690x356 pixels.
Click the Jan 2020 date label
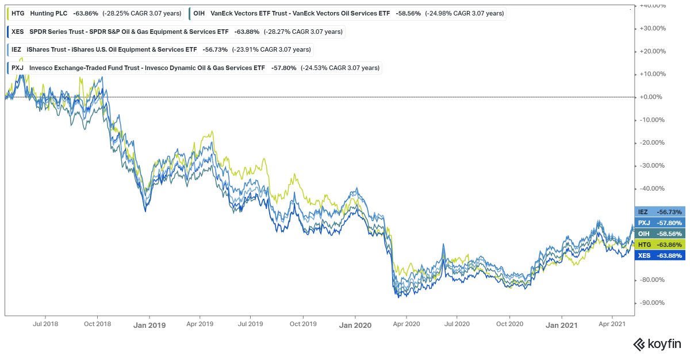click(x=355, y=325)
